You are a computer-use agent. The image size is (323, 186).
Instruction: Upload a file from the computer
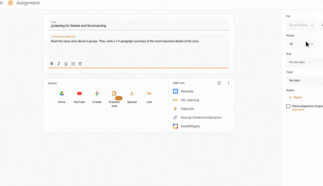click(x=132, y=94)
